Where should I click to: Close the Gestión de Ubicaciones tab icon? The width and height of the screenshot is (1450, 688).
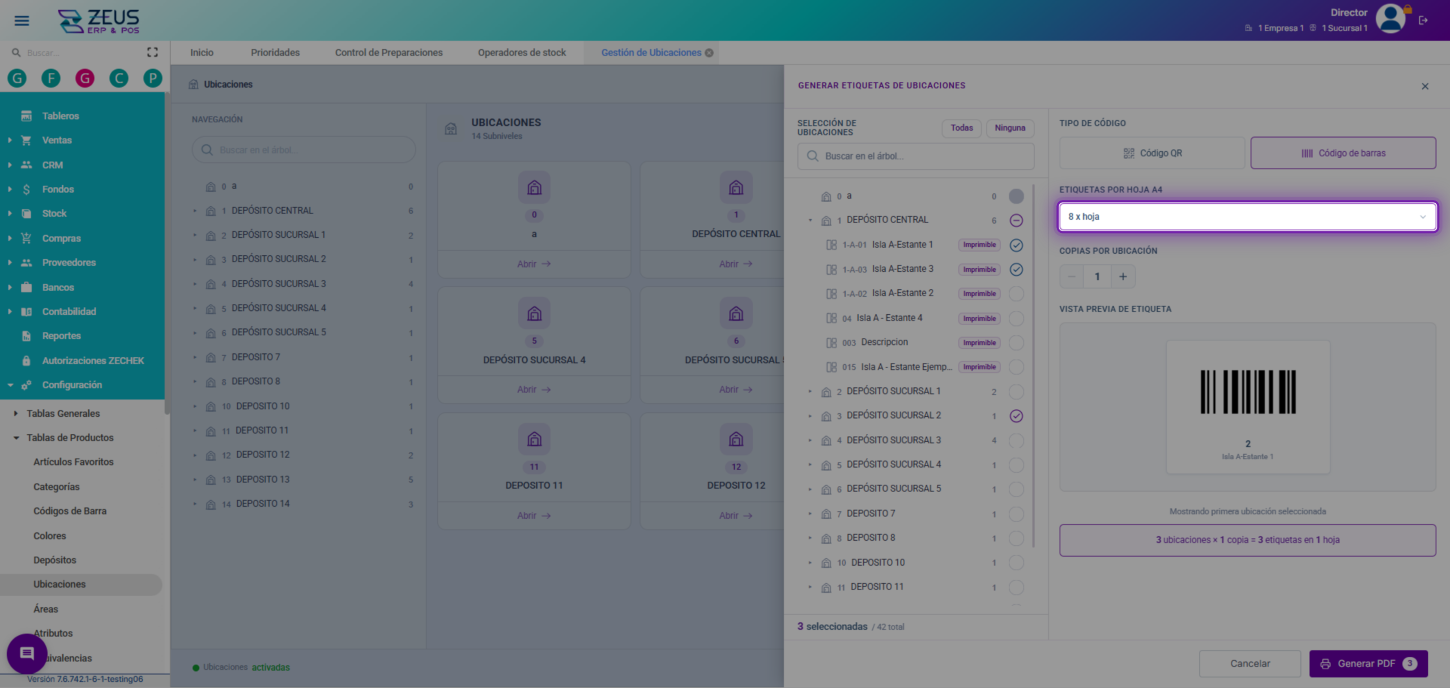tap(709, 53)
